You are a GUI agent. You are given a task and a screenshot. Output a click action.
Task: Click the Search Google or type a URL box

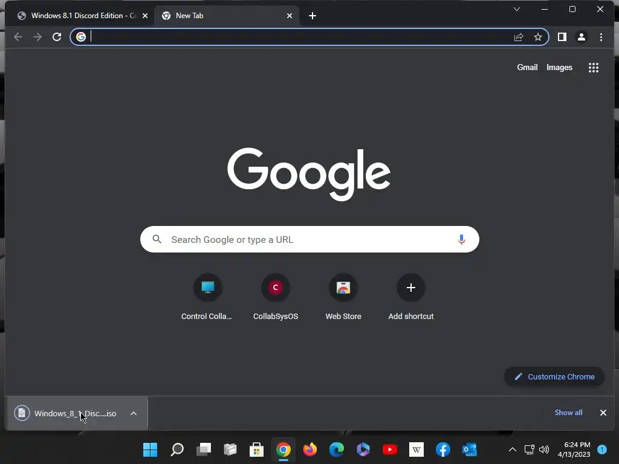309,239
